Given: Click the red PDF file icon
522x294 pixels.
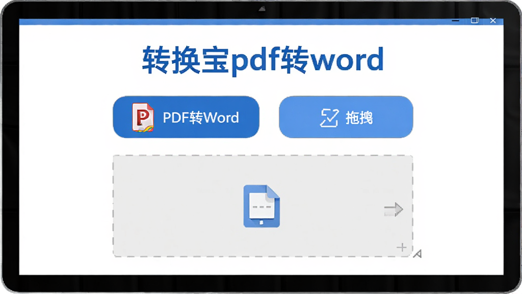Looking at the screenshot, I should [x=143, y=117].
